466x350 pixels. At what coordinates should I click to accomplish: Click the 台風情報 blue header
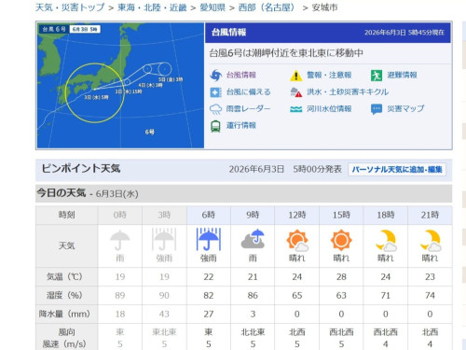[x=328, y=33]
